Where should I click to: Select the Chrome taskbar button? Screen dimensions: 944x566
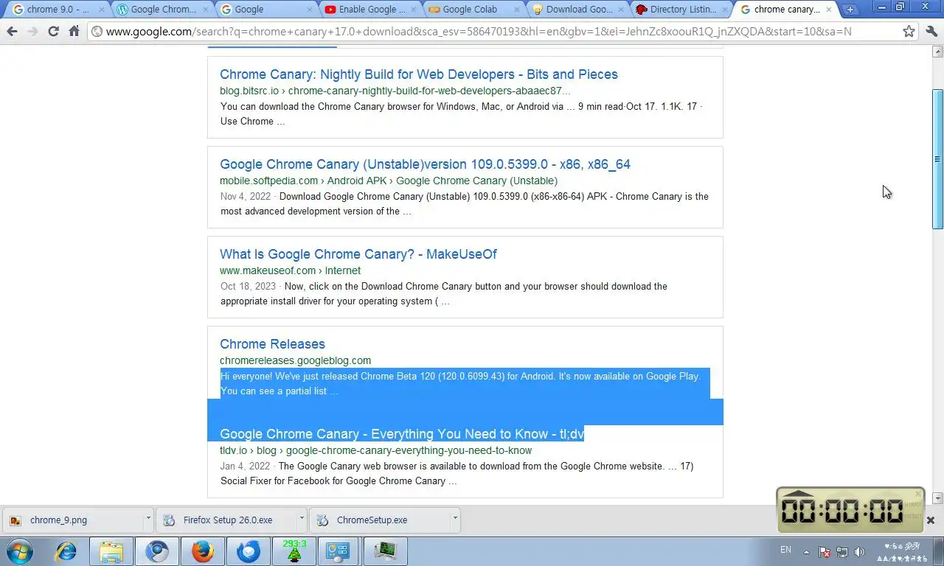click(157, 551)
